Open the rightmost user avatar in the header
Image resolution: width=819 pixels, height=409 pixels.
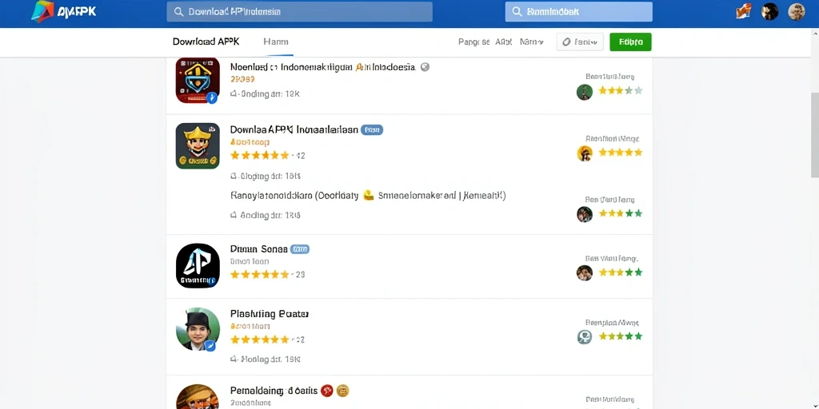(797, 11)
